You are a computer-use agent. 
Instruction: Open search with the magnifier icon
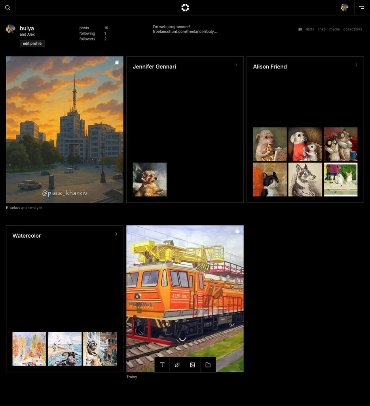(8, 8)
